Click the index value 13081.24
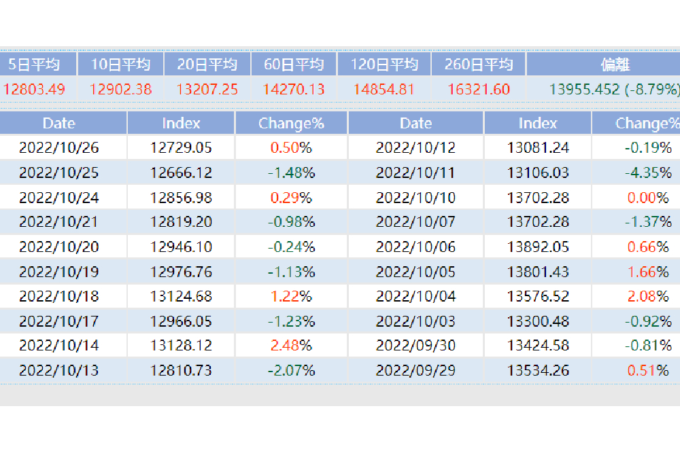 (x=538, y=147)
